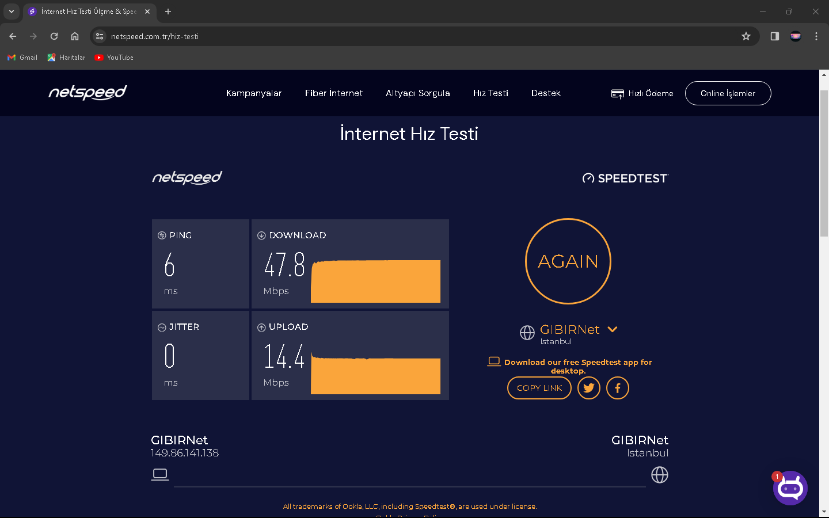
Task: Open Chrome's three-dot menu
Action: coord(816,36)
